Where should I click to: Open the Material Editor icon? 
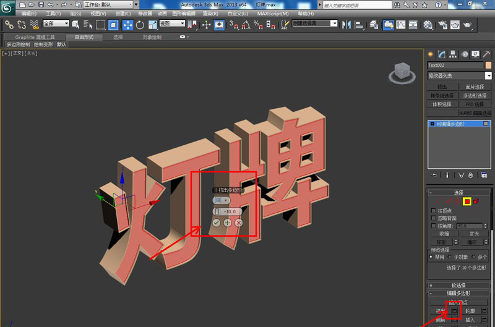pos(428,25)
